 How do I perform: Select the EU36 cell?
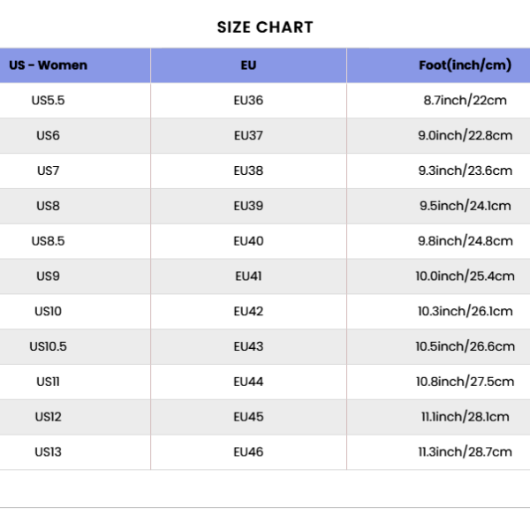click(248, 101)
